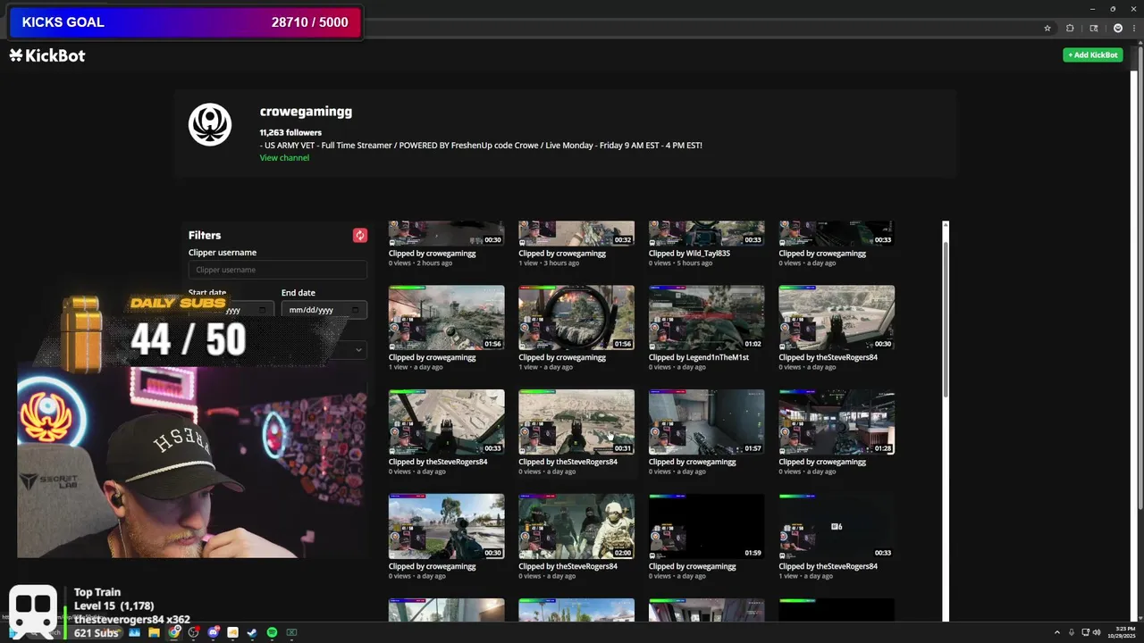Viewport: 1144px width, 643px height.
Task: Open the 00:31 clip by theSteveRogers84
Action: pyautogui.click(x=576, y=422)
